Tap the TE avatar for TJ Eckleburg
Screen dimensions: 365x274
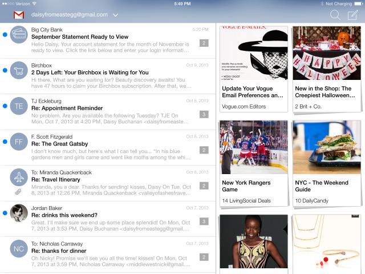19,106
